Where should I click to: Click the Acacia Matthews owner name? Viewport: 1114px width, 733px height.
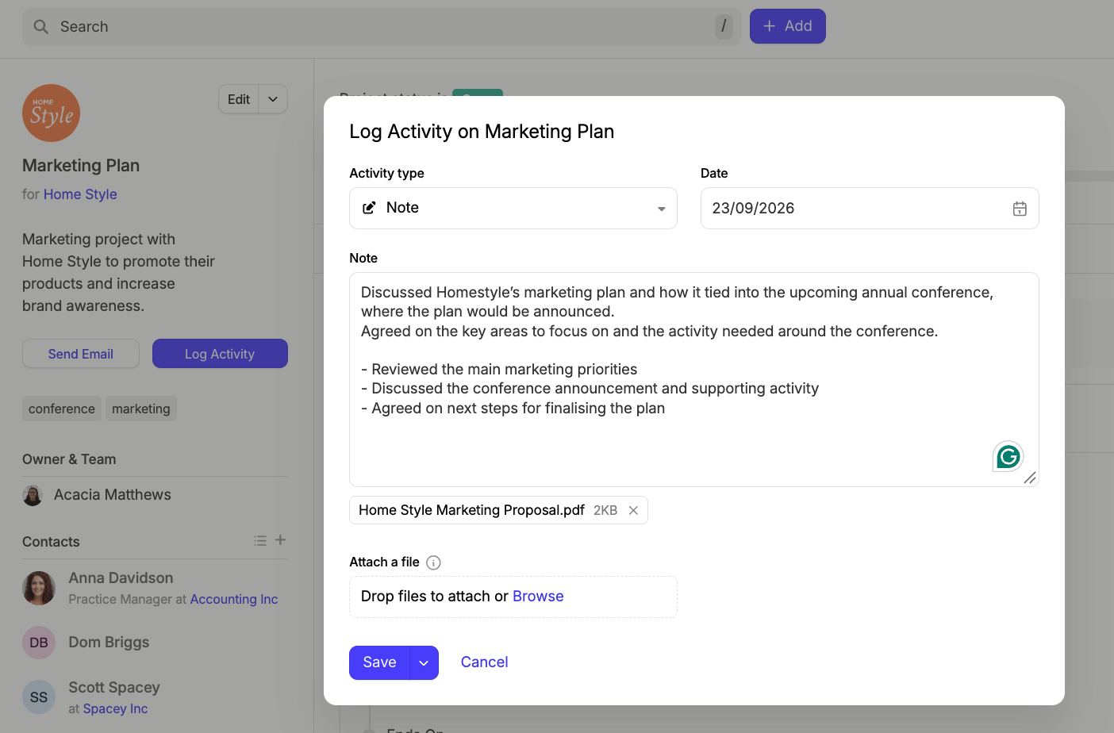113,495
